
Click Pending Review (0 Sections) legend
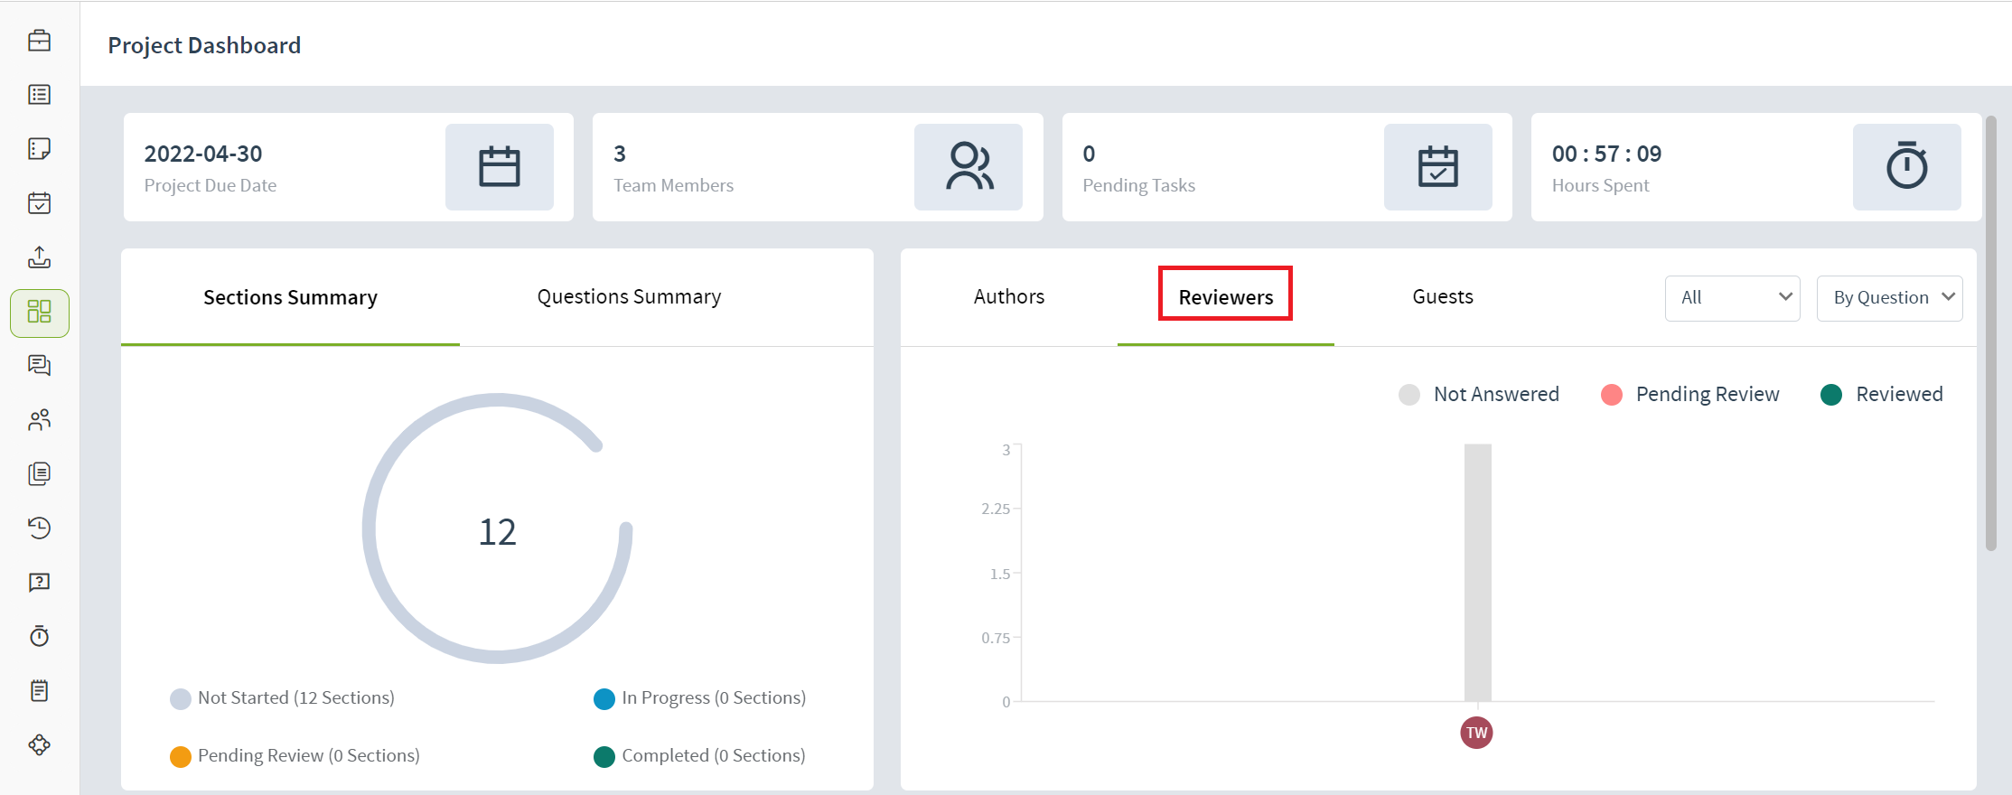(295, 756)
